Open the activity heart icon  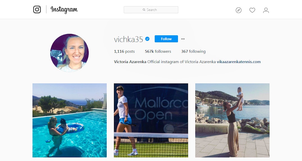click(252, 10)
